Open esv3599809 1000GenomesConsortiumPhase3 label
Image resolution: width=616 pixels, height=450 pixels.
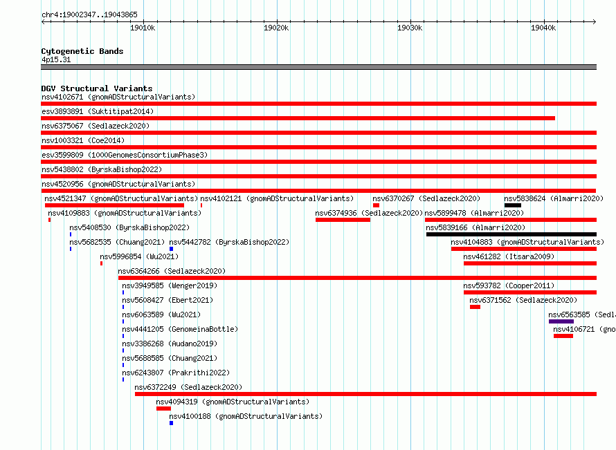125,155
